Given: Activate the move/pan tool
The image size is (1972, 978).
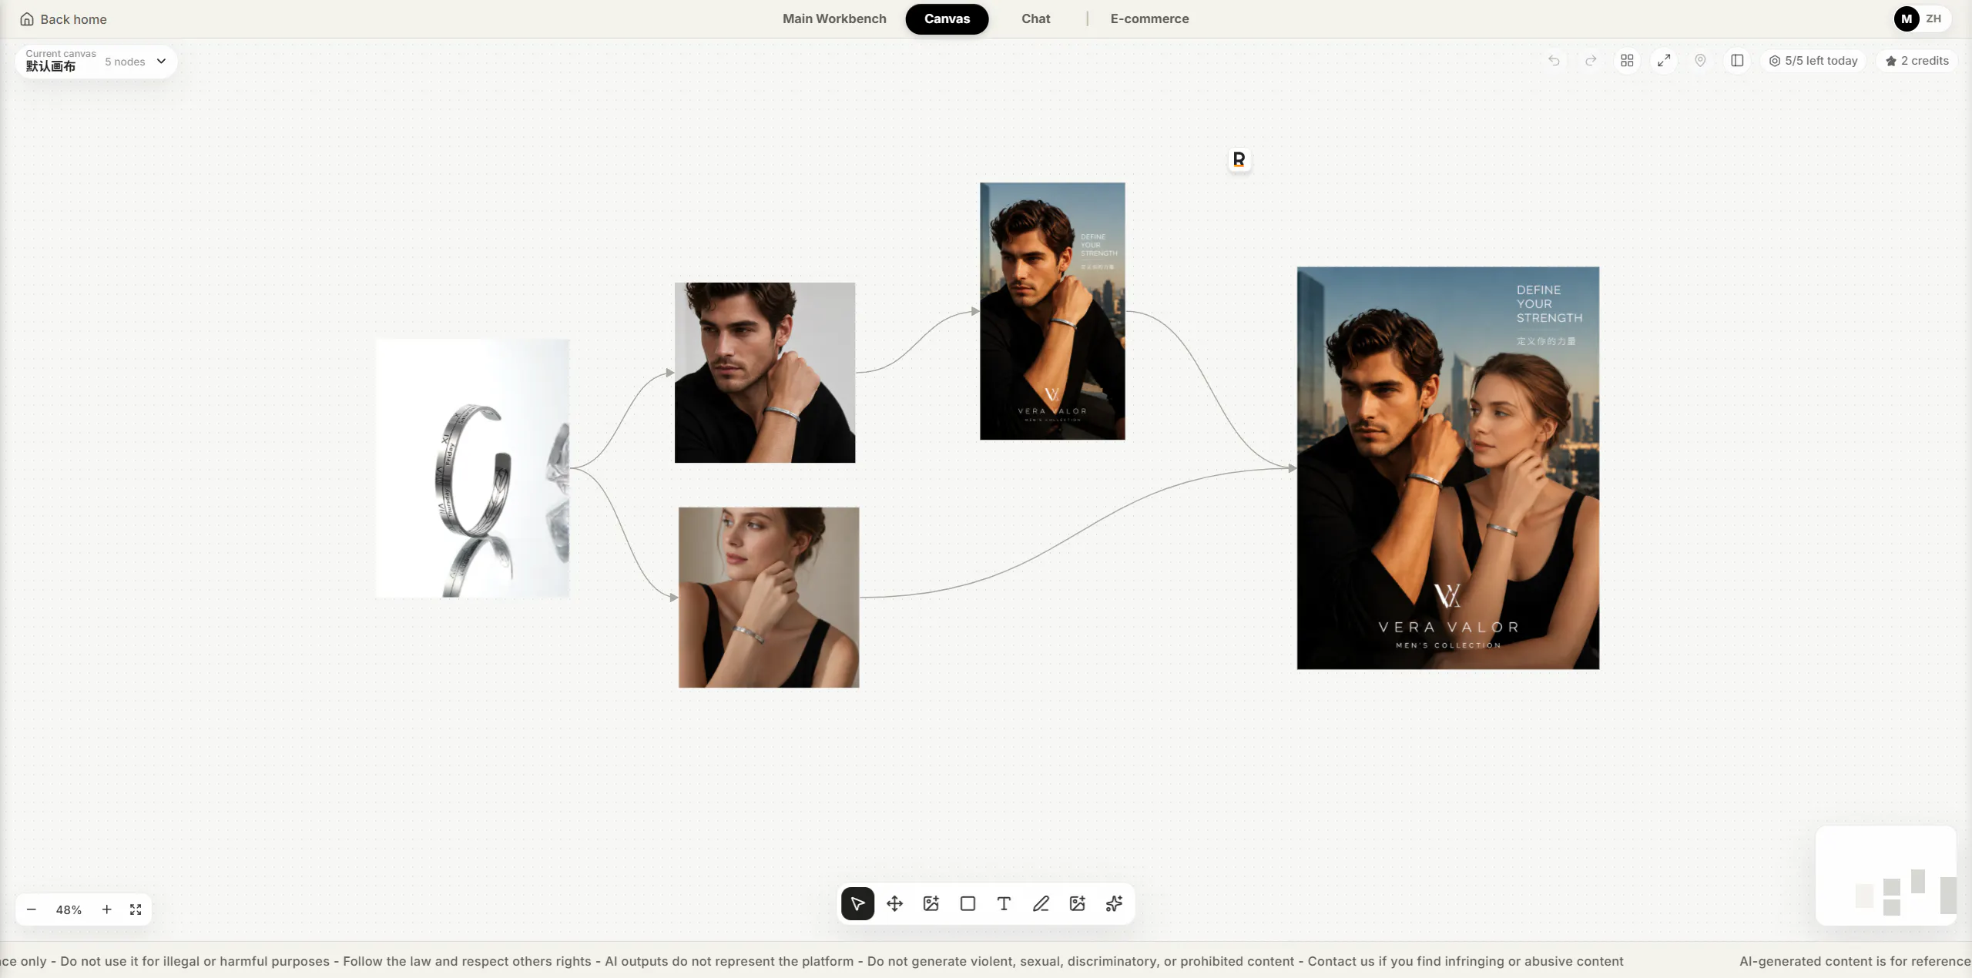Looking at the screenshot, I should click(x=894, y=903).
